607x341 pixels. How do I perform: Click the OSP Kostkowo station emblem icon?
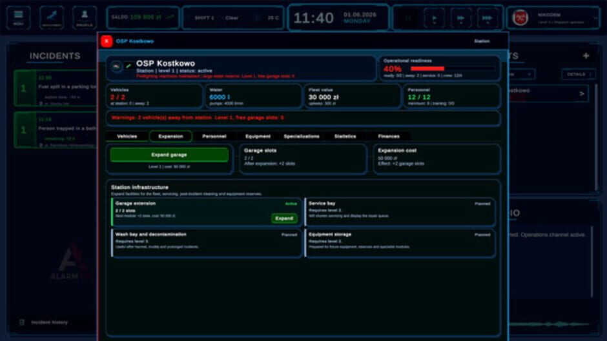click(116, 66)
